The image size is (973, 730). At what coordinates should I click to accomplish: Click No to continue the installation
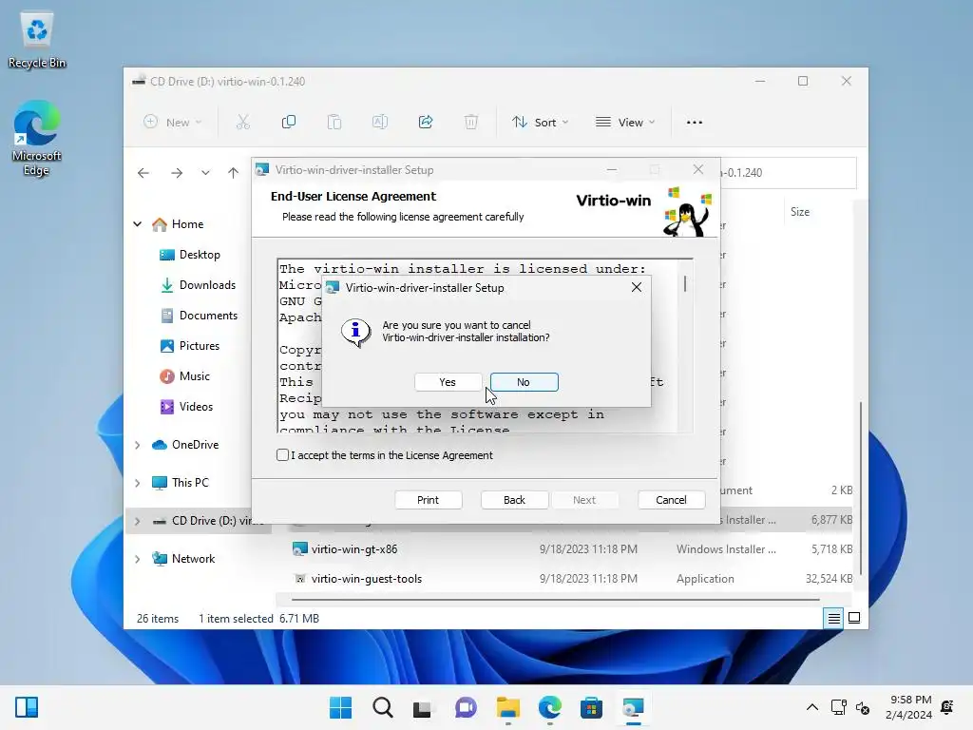tap(524, 382)
